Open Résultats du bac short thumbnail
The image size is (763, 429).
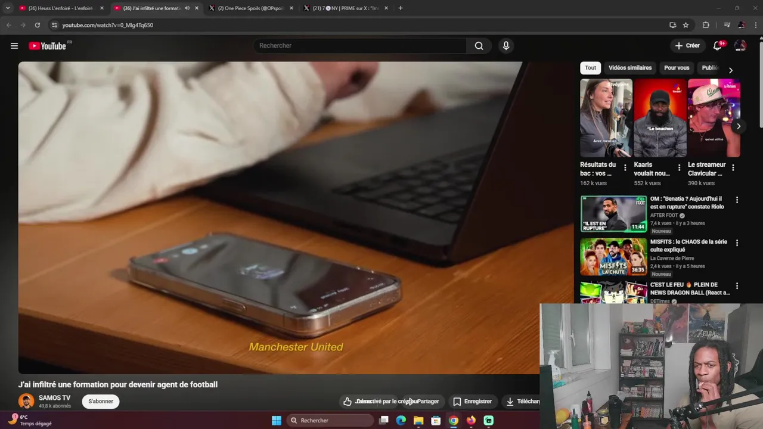click(606, 118)
